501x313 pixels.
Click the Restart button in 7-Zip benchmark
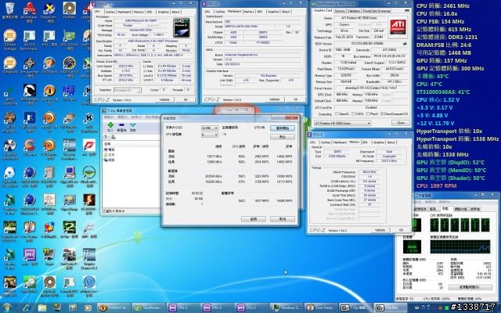tap(283, 128)
